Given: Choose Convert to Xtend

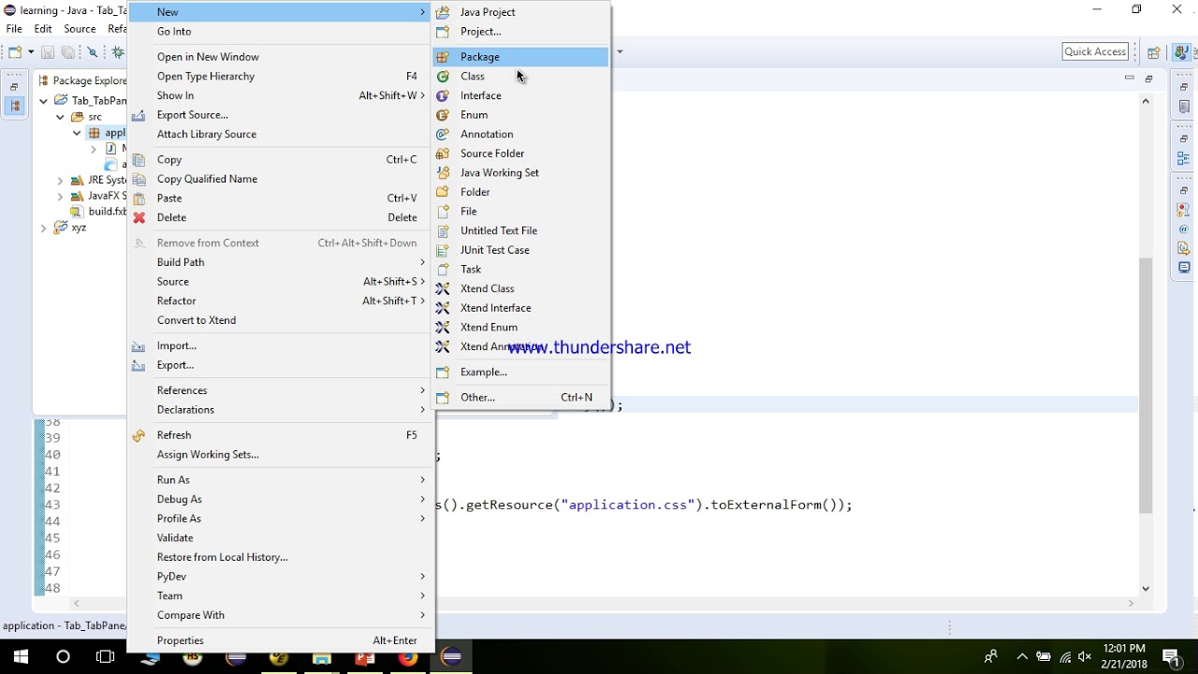Looking at the screenshot, I should (280, 320).
